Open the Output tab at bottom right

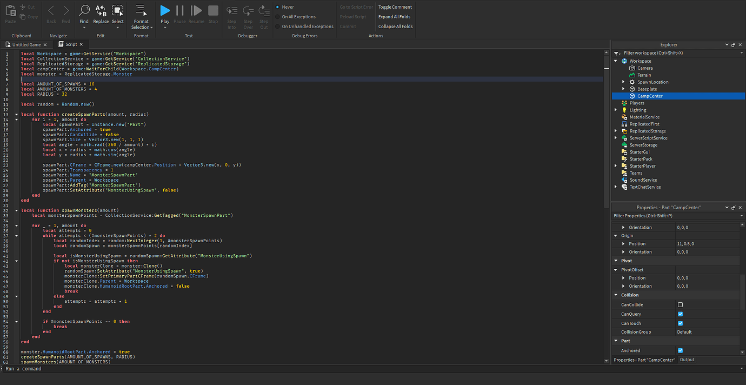687,359
